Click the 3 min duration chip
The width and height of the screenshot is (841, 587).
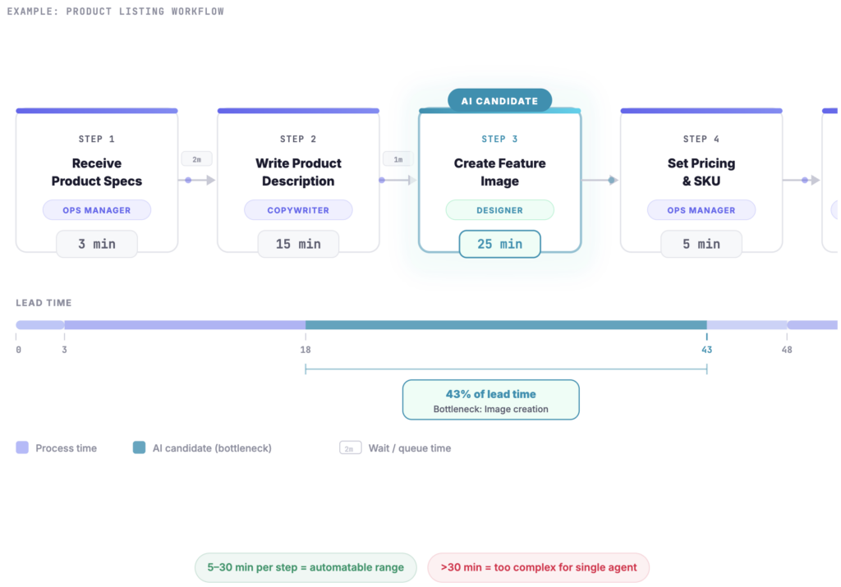tap(97, 244)
